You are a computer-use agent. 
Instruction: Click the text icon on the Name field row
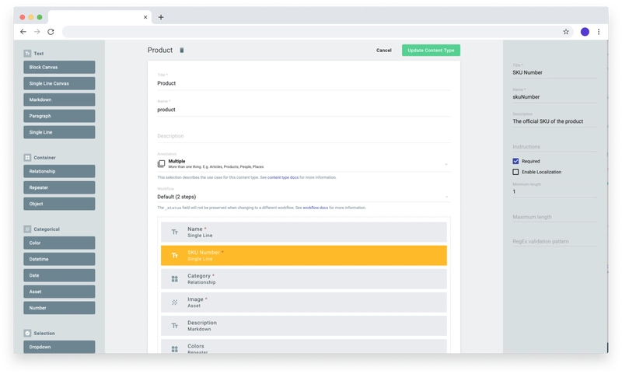coord(174,232)
